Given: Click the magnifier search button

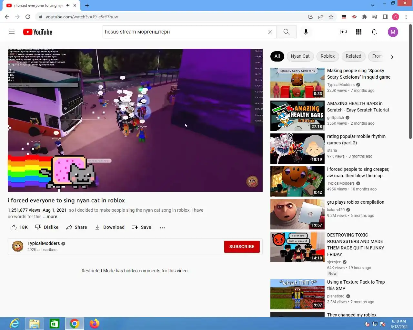Looking at the screenshot, I should point(286,32).
